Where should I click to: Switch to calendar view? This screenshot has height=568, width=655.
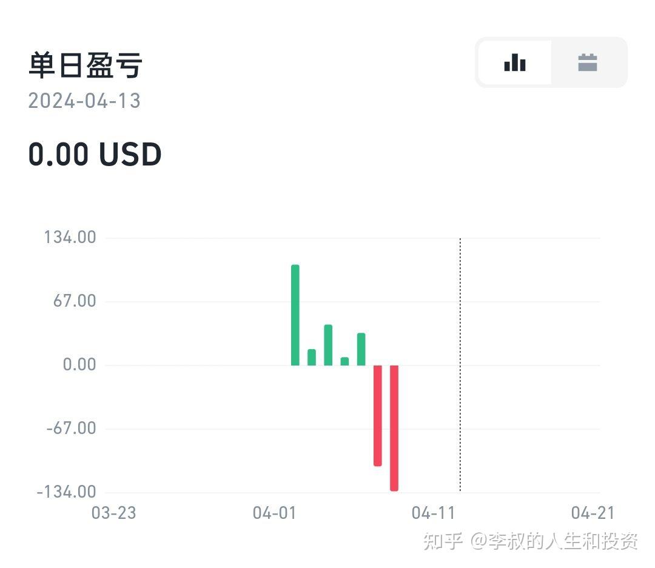click(x=588, y=62)
